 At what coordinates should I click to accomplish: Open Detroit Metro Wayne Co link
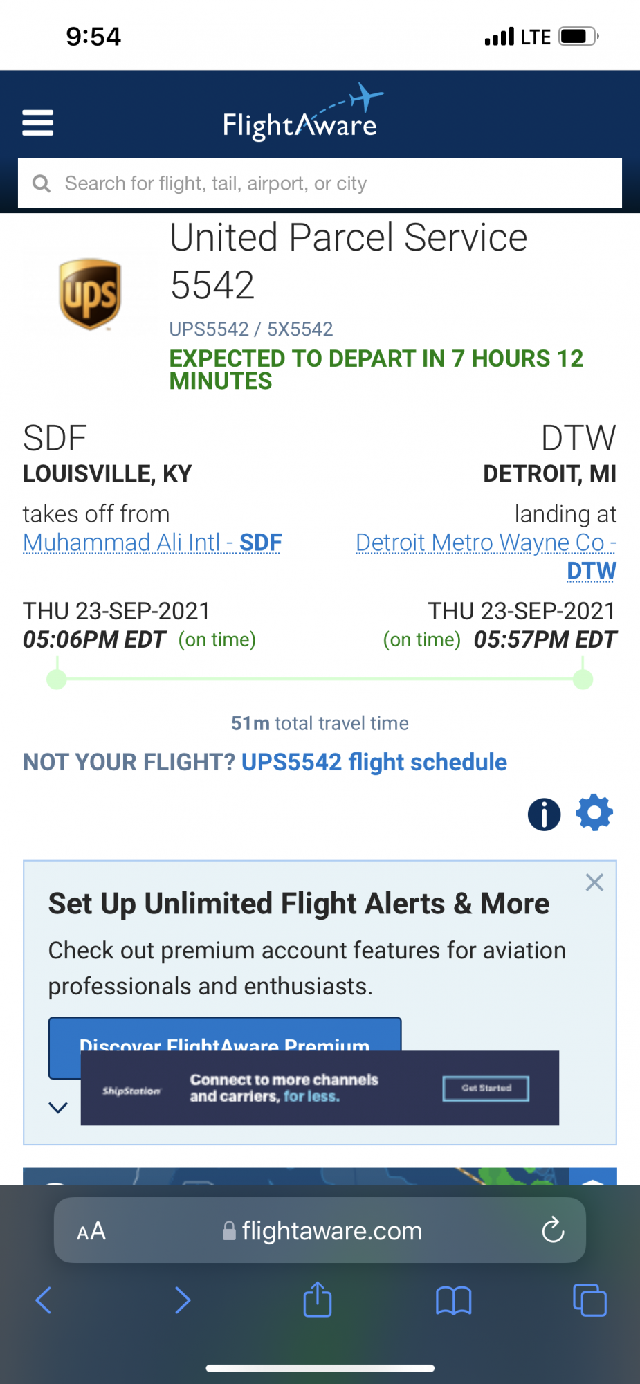pyautogui.click(x=486, y=543)
